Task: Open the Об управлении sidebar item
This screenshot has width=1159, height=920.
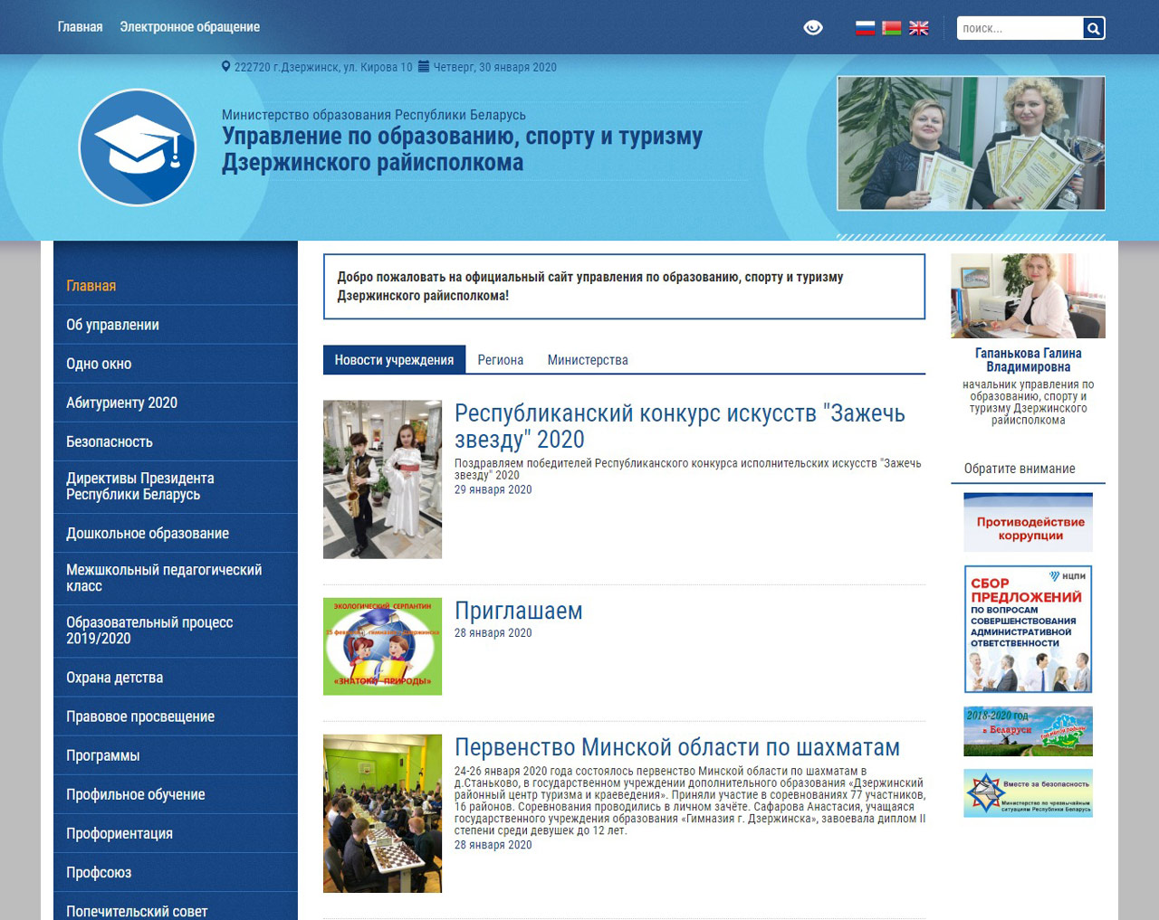Action: (x=176, y=325)
